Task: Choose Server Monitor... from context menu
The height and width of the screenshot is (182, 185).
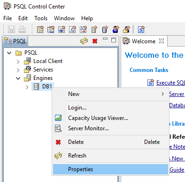Action: pos(110,128)
